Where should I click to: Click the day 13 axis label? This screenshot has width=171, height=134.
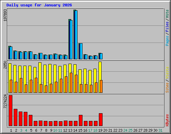point(70,130)
